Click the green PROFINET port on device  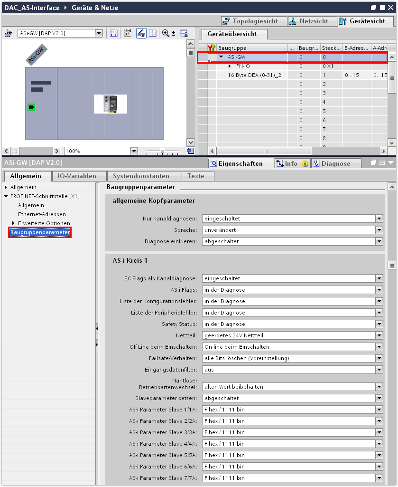[31, 107]
